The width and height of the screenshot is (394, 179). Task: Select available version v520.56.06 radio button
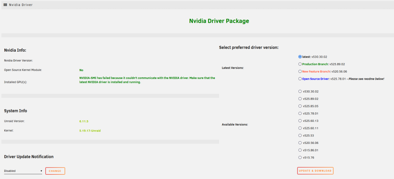tap(300, 143)
